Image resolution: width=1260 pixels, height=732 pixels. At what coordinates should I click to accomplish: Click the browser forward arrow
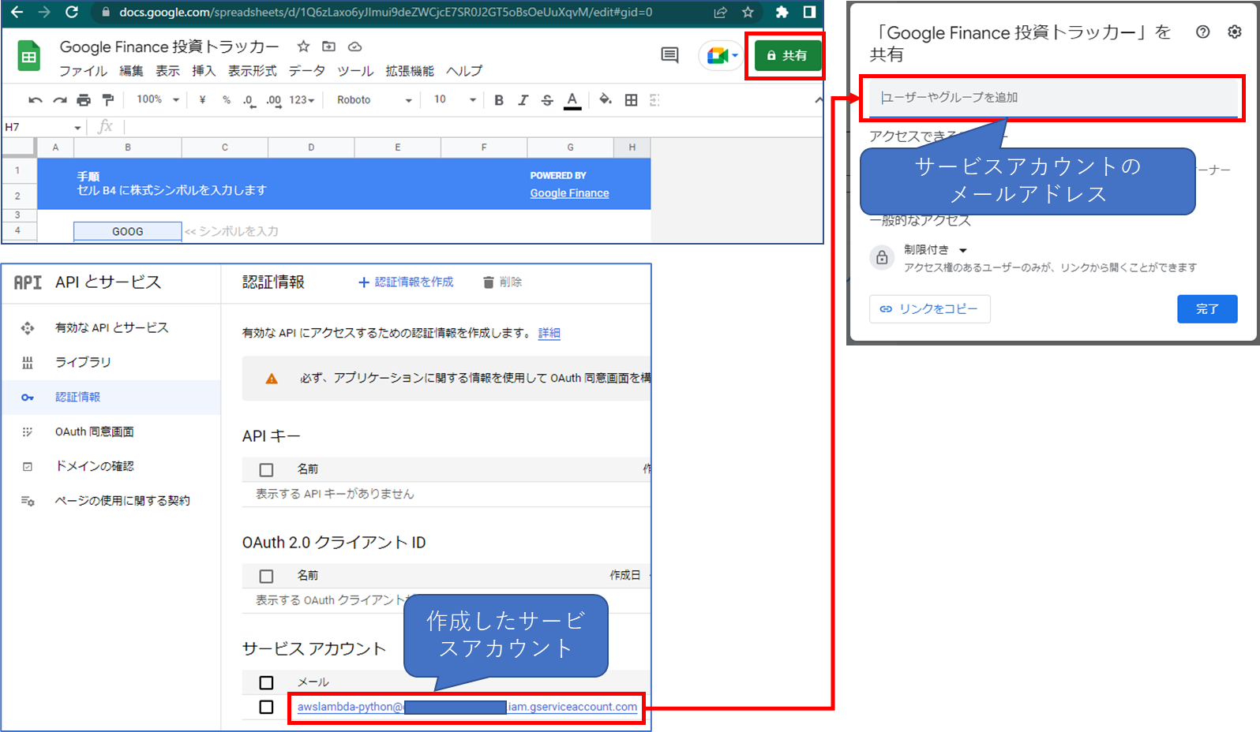coord(44,12)
